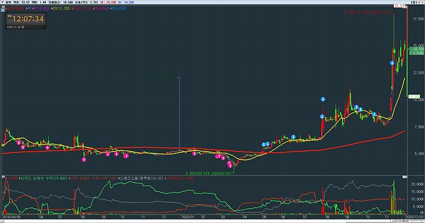The image size is (425, 223).
Task: Click the green 14,700 current price label
Action: 417,49
